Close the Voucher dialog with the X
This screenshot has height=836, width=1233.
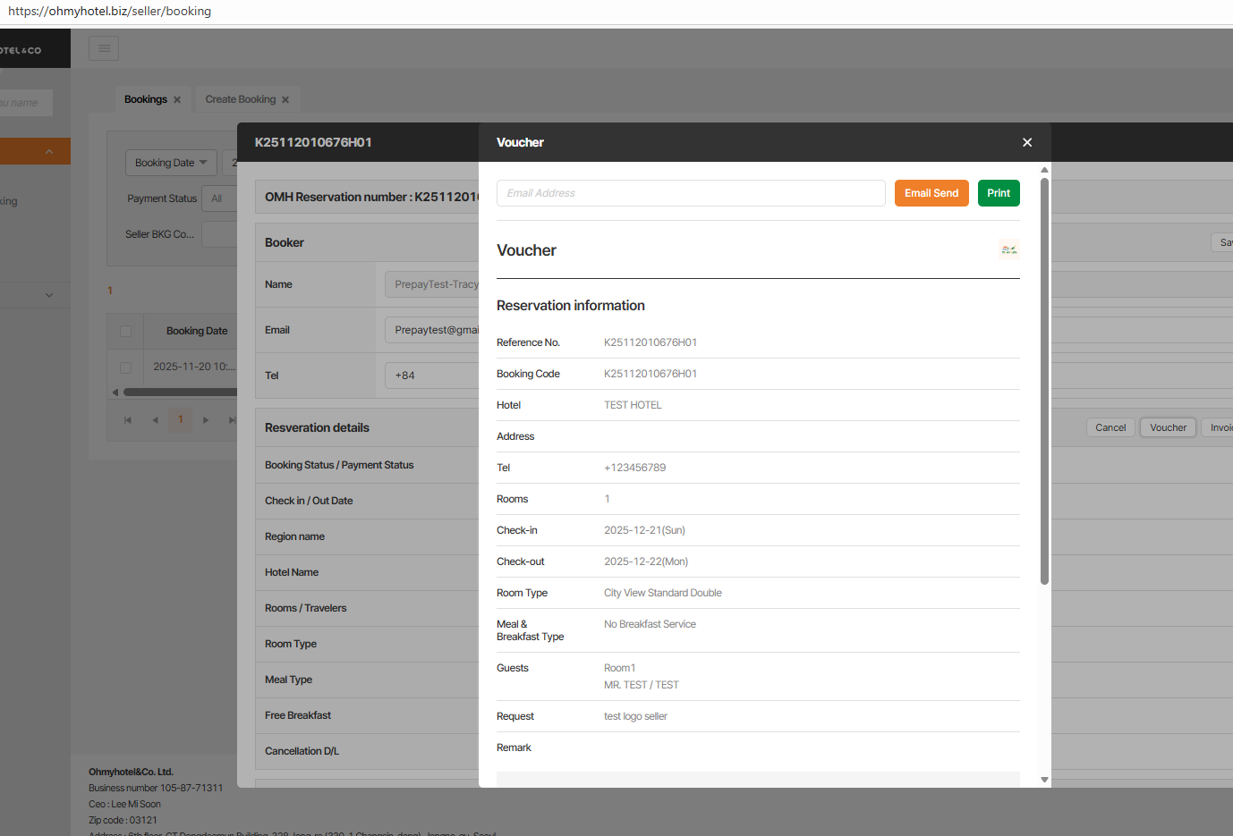click(1027, 142)
